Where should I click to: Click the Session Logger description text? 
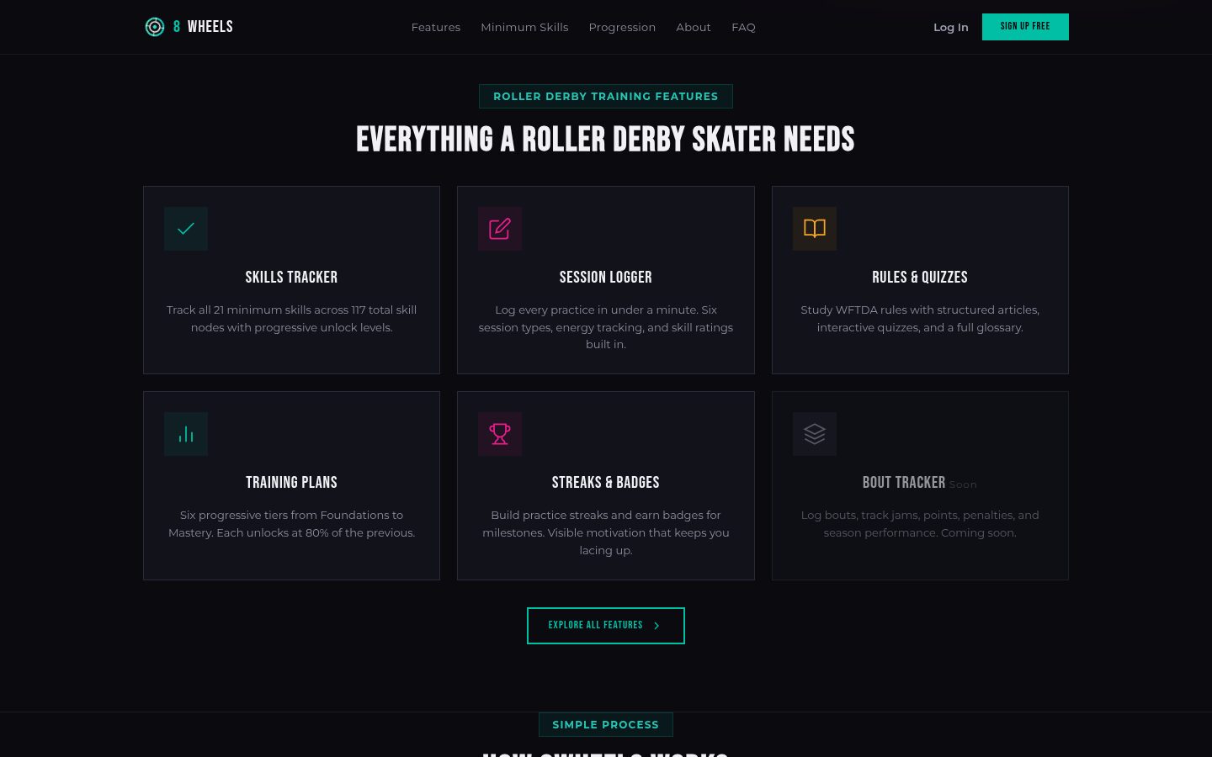pos(606,327)
